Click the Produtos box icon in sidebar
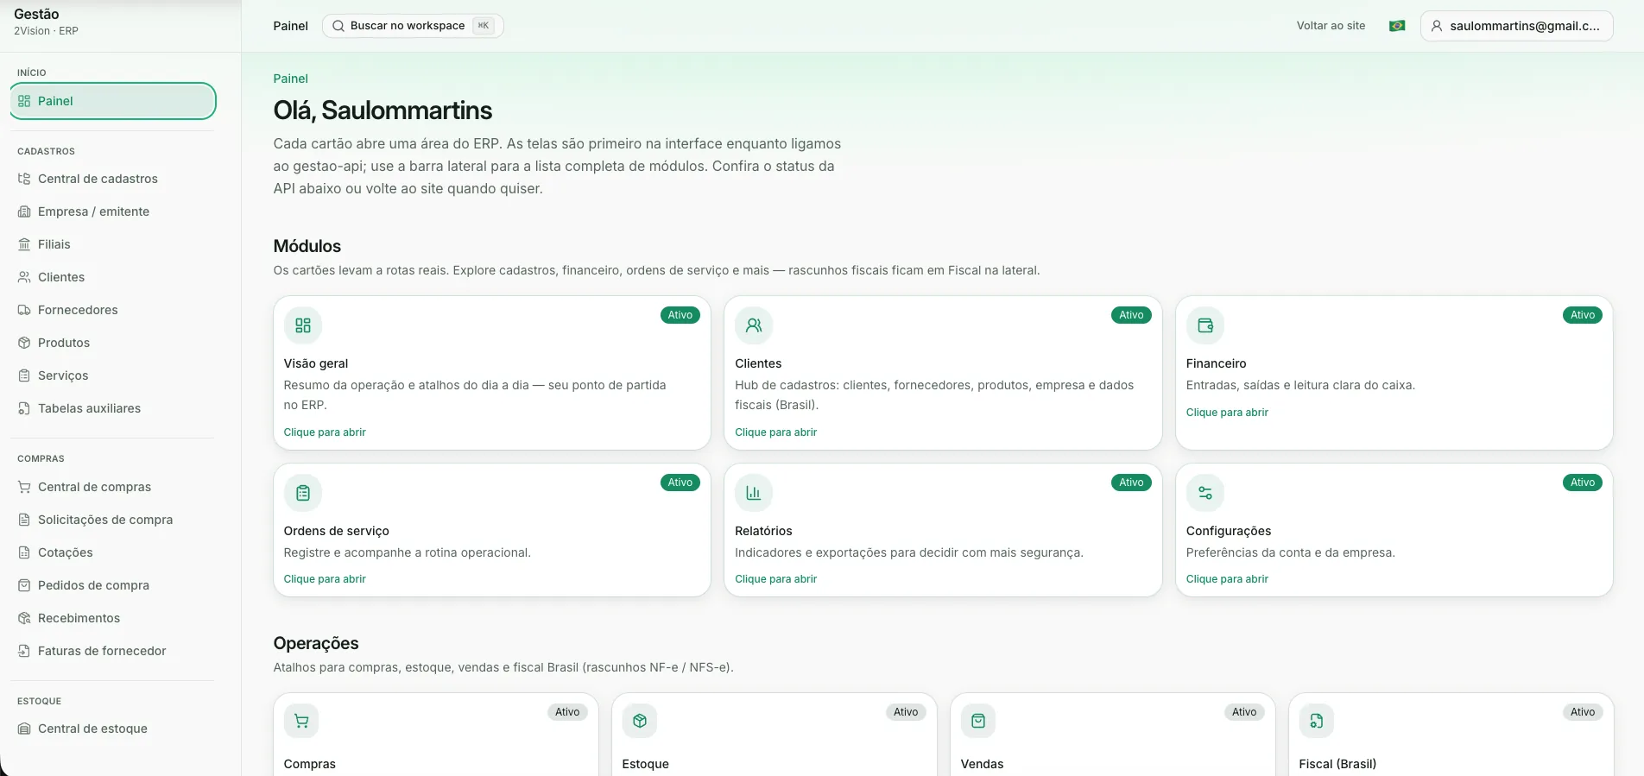The height and width of the screenshot is (776, 1644). (24, 343)
